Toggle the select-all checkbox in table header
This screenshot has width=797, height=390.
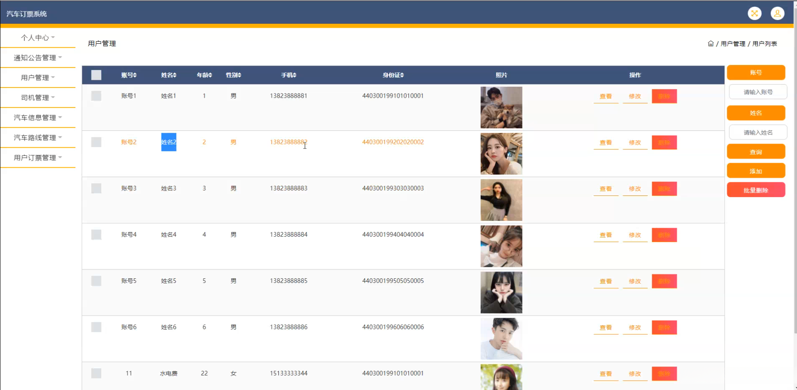click(x=96, y=75)
